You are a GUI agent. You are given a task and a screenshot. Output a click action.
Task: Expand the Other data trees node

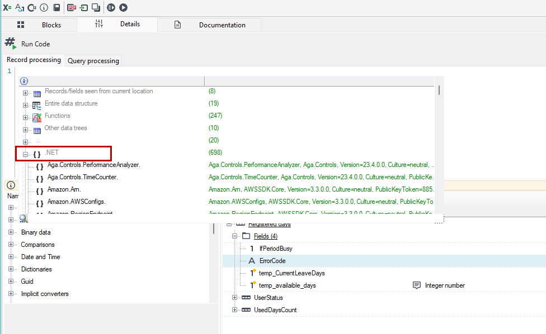(x=25, y=130)
